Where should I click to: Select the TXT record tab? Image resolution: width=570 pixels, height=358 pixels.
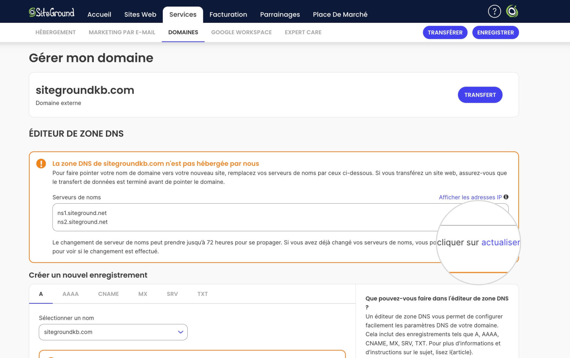tap(203, 294)
